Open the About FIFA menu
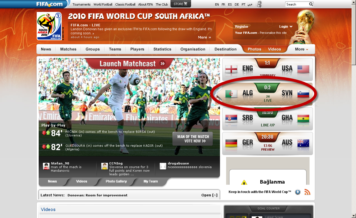 click(x=145, y=4)
